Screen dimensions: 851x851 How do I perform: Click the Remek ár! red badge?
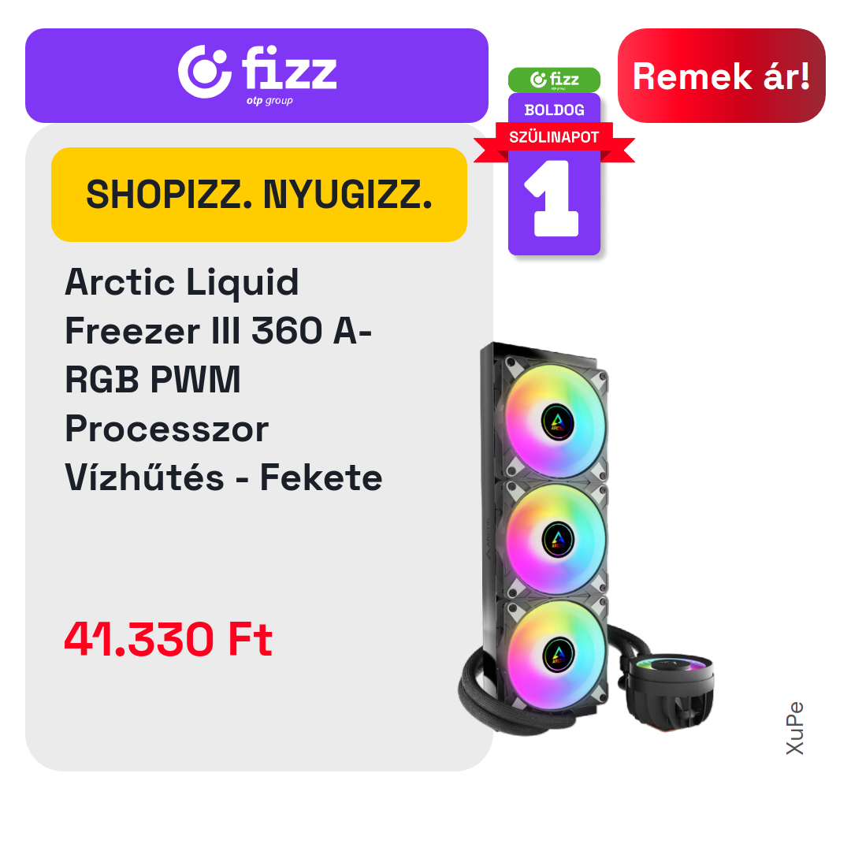(721, 76)
